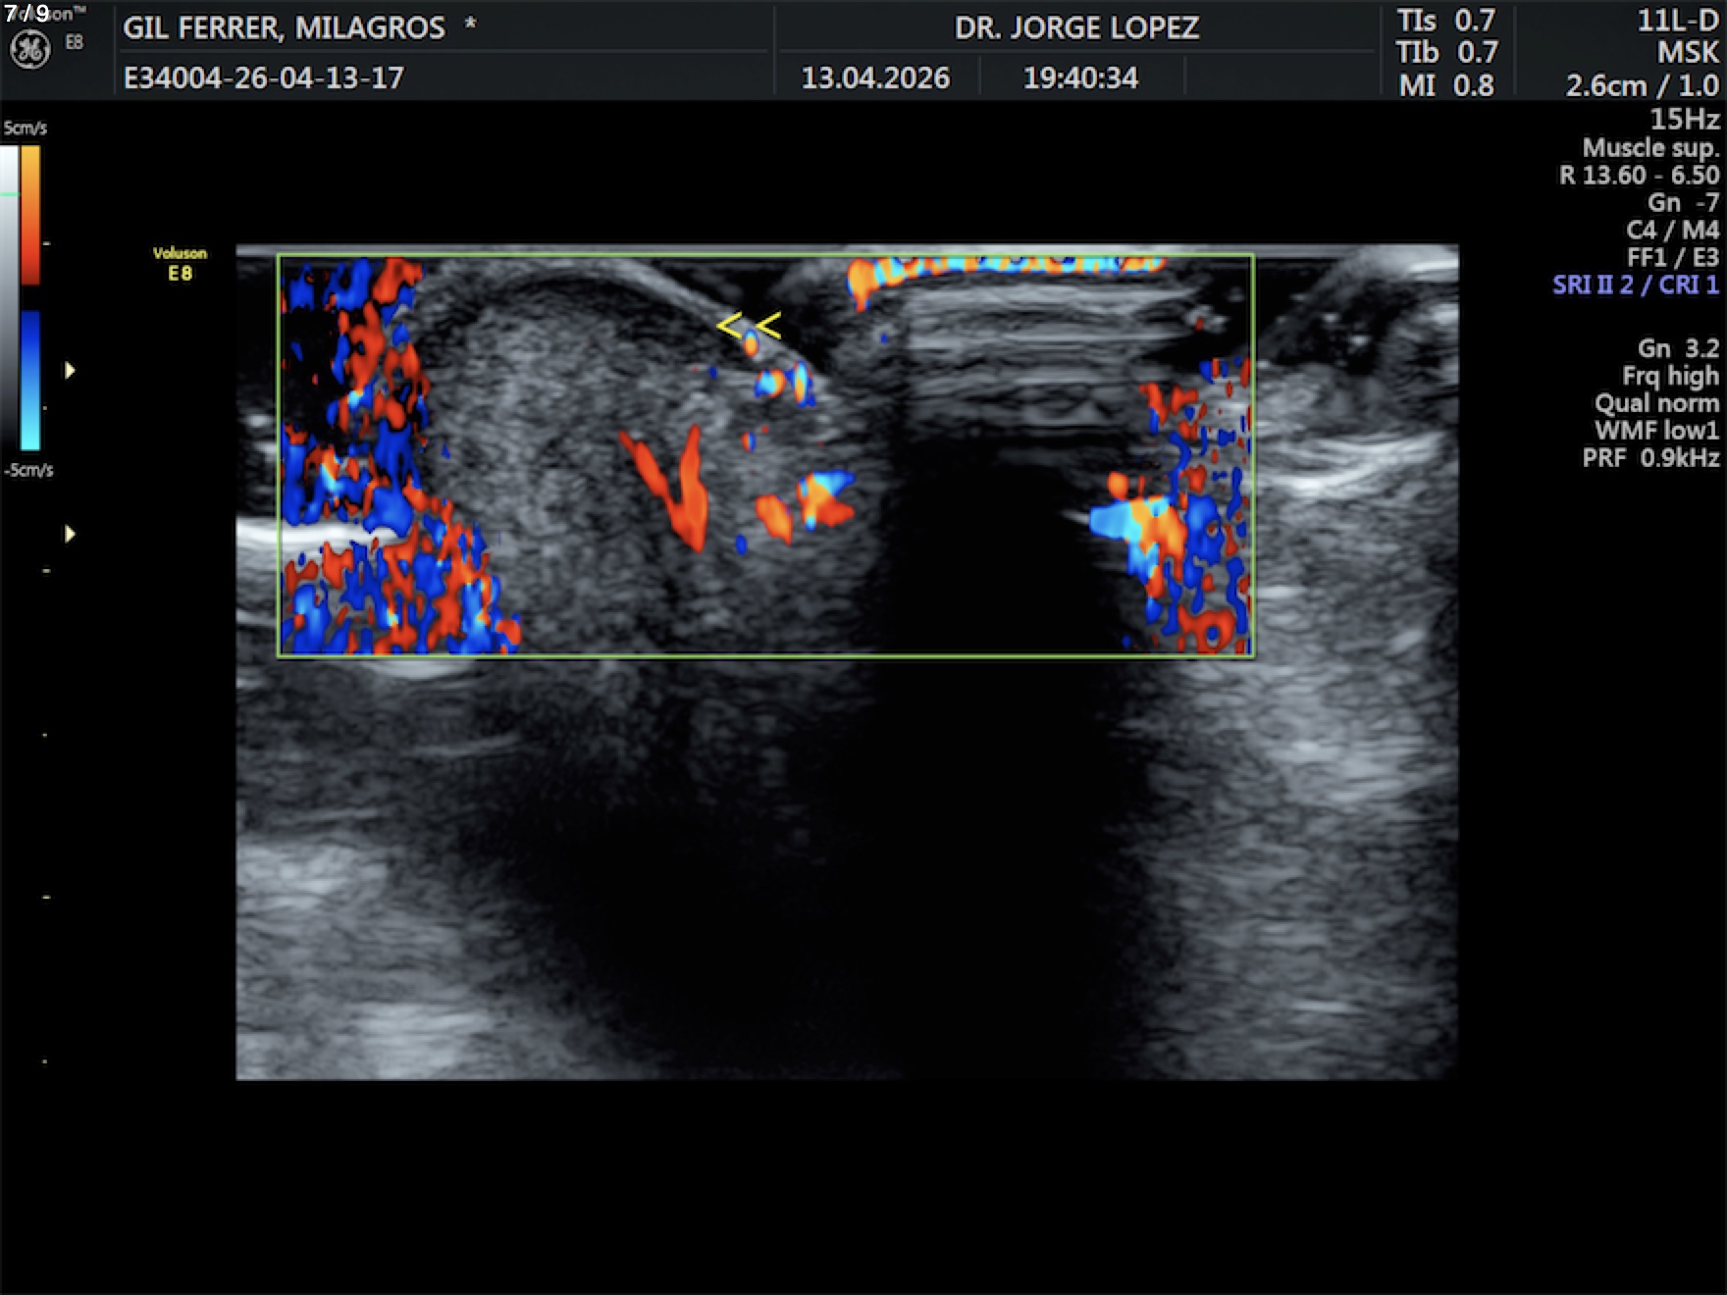The height and width of the screenshot is (1295, 1727).
Task: Click the grayscale map bar
Action: 9,294
